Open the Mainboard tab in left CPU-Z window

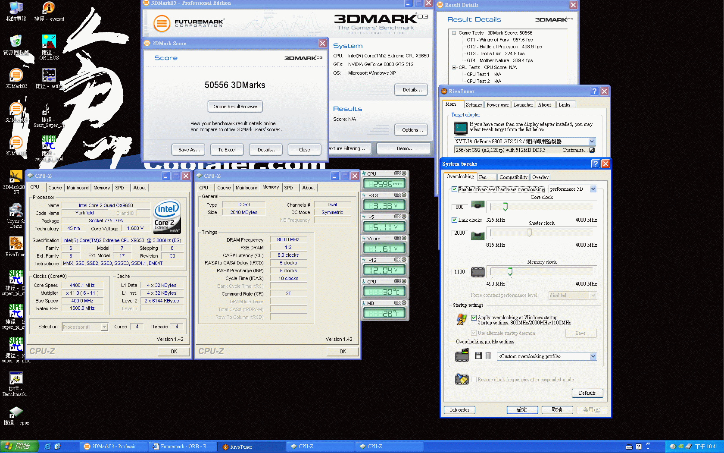coord(78,188)
